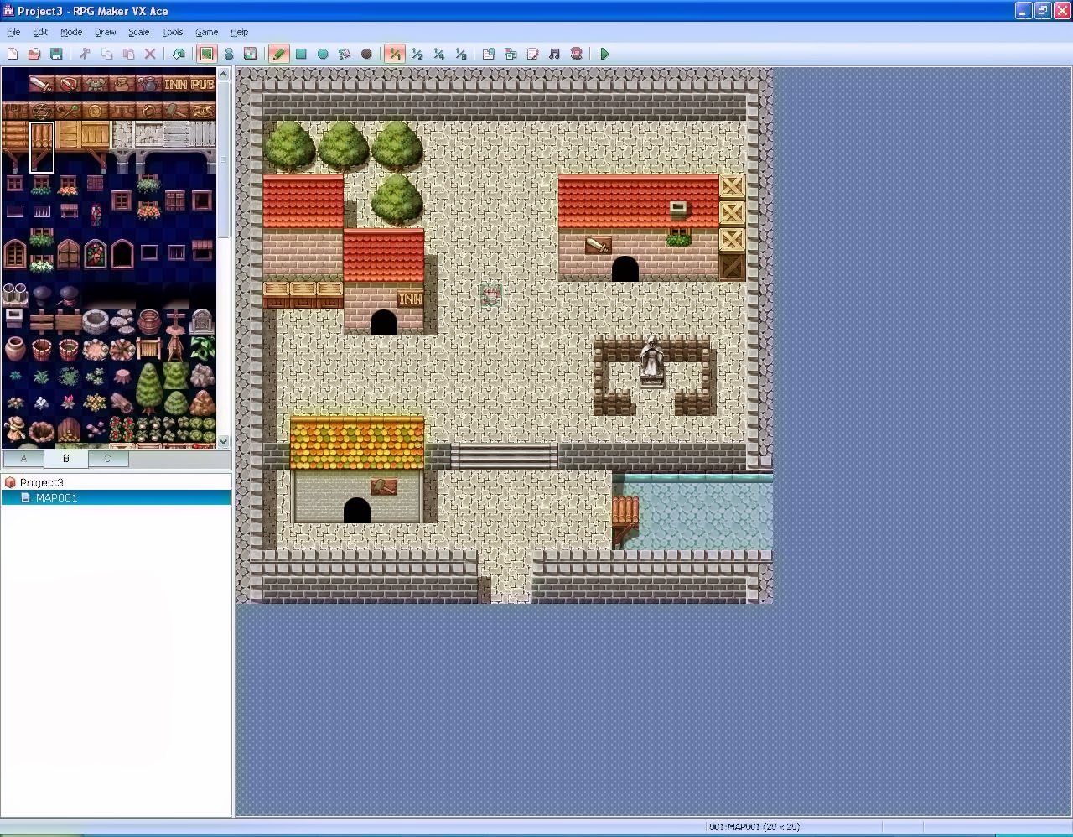
Task: Pick the gravestone tile in palette
Action: (202, 321)
